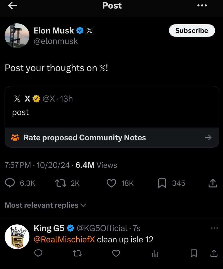The image size is (223, 269).
Task: Repost the Elon Musk post
Action: 61,183
